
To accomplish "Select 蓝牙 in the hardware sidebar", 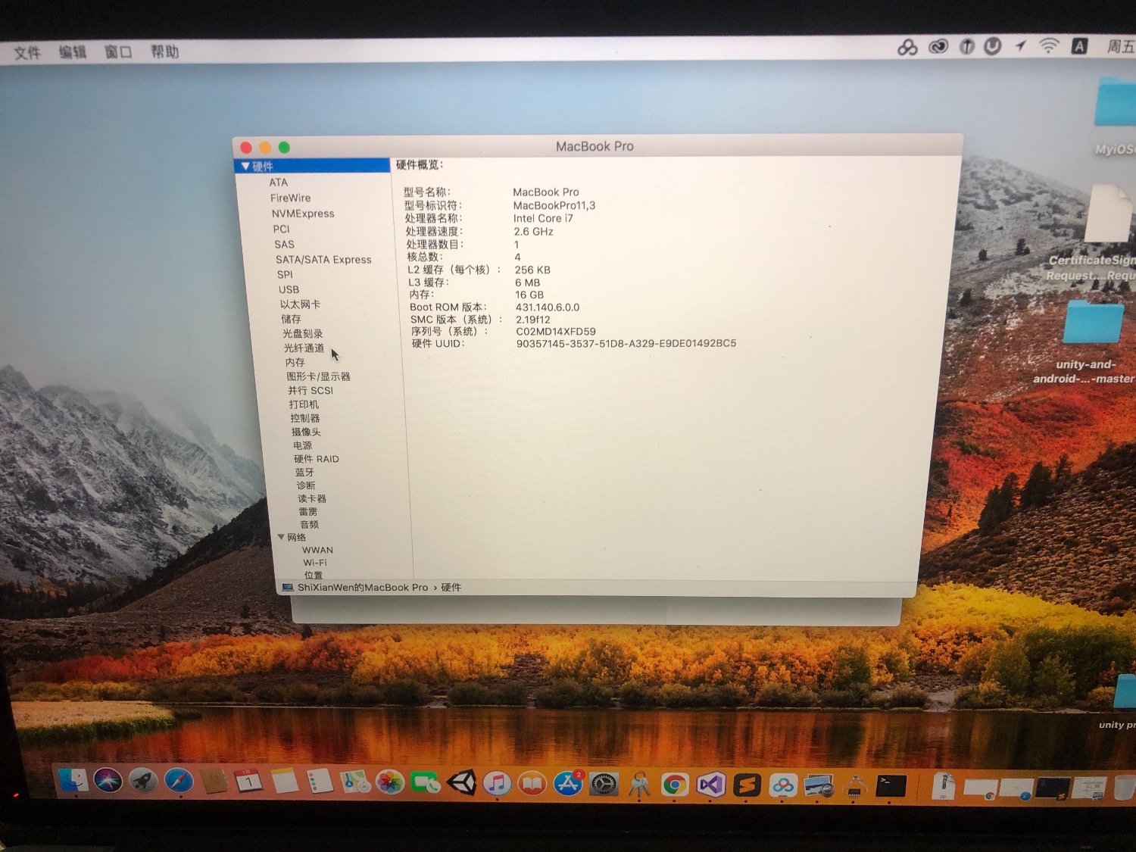I will click(304, 472).
